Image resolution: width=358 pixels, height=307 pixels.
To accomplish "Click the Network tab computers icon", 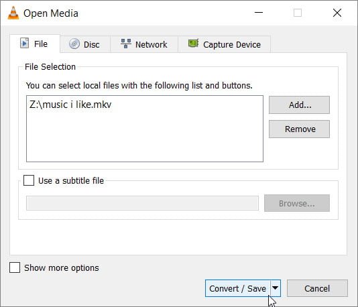I will [x=126, y=44].
